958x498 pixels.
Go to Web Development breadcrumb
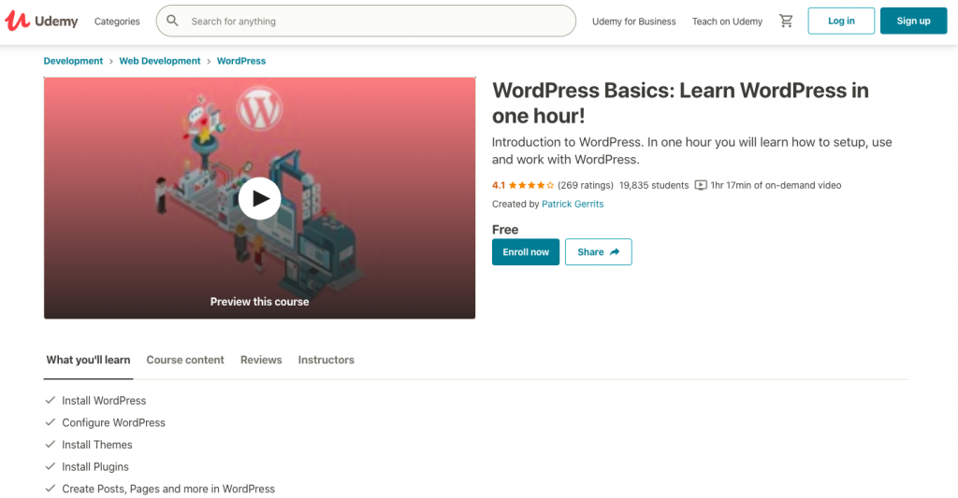pyautogui.click(x=159, y=61)
